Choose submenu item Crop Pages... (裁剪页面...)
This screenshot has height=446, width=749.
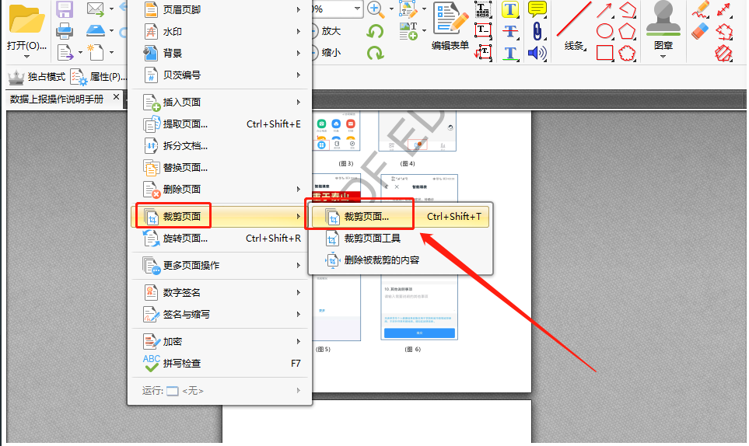(x=401, y=217)
